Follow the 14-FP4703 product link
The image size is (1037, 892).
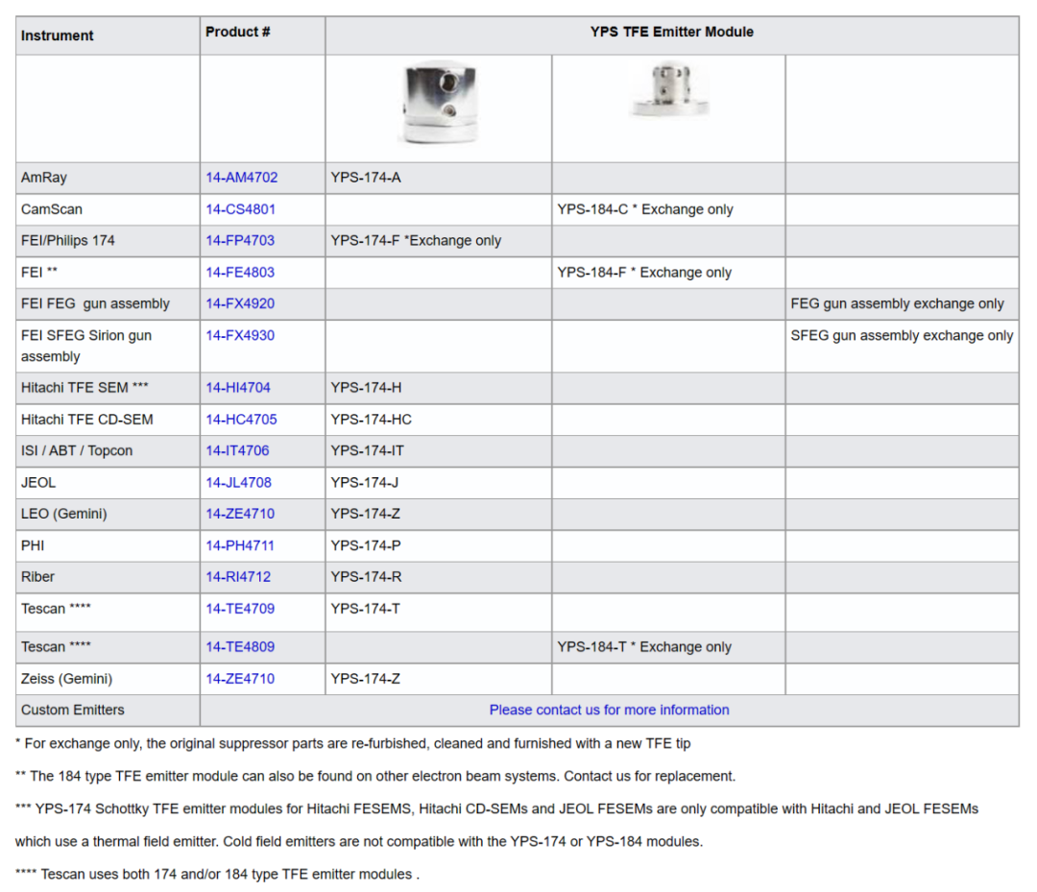(240, 241)
